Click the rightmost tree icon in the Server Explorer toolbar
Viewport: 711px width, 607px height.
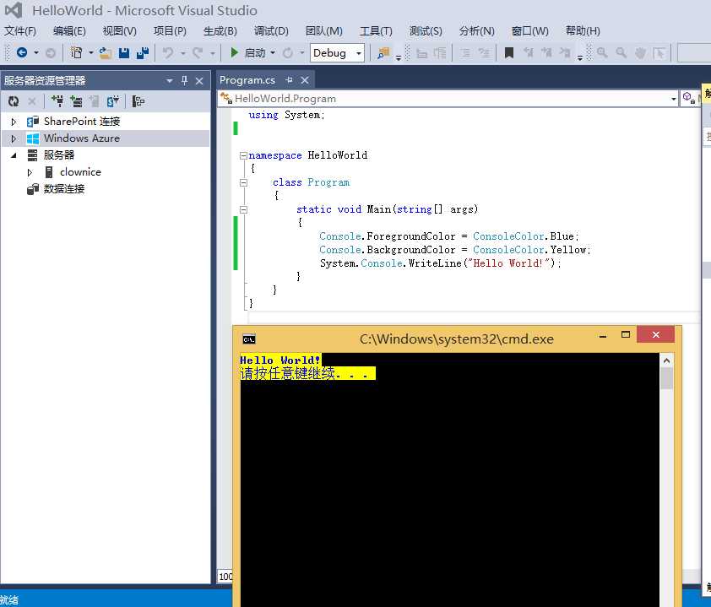138,101
